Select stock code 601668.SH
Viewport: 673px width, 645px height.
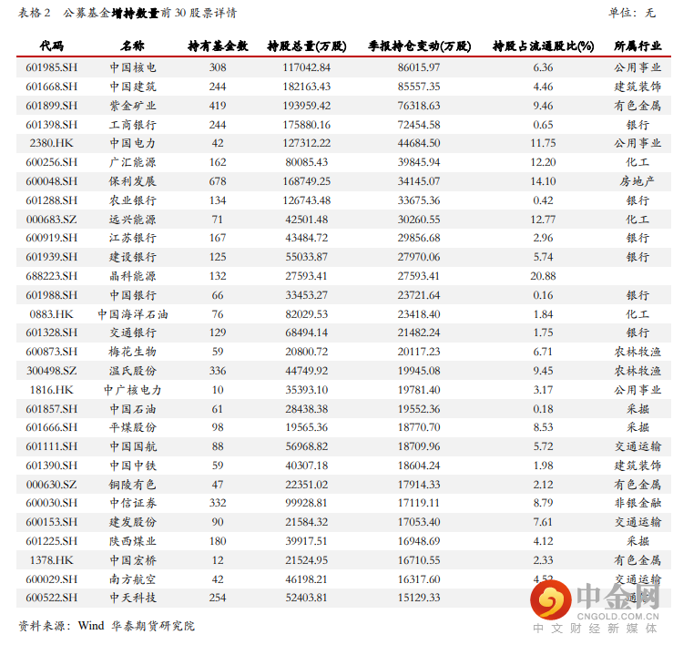click(52, 87)
